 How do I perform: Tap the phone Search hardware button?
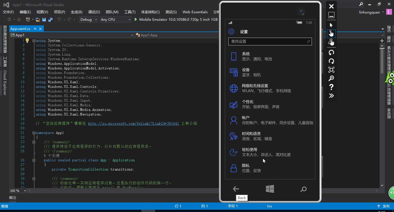click(303, 189)
